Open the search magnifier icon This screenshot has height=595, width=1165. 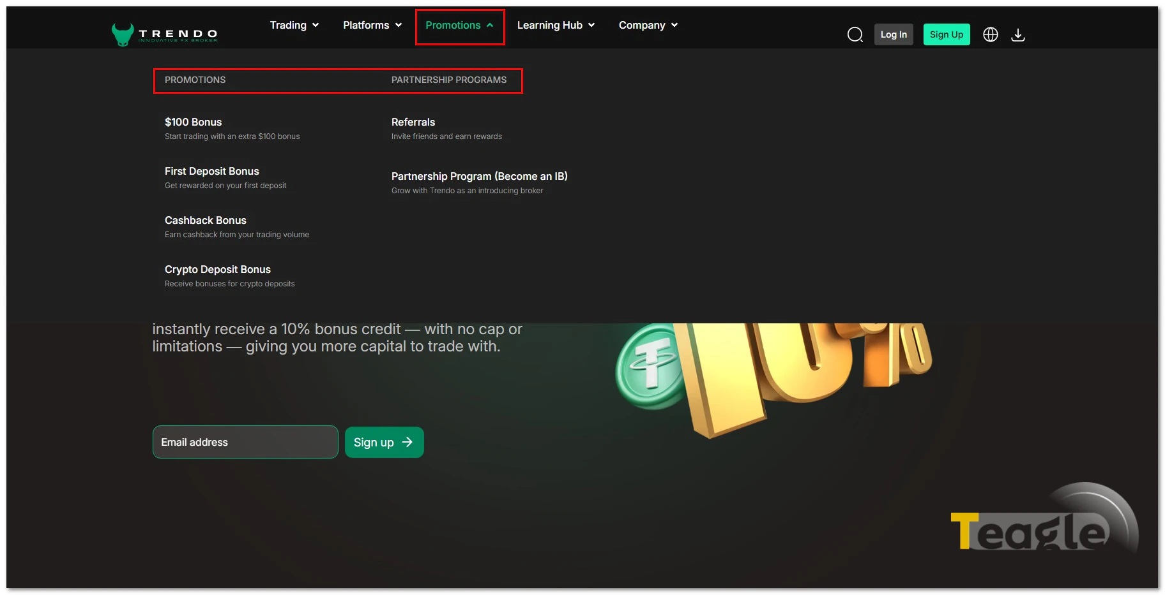855,34
